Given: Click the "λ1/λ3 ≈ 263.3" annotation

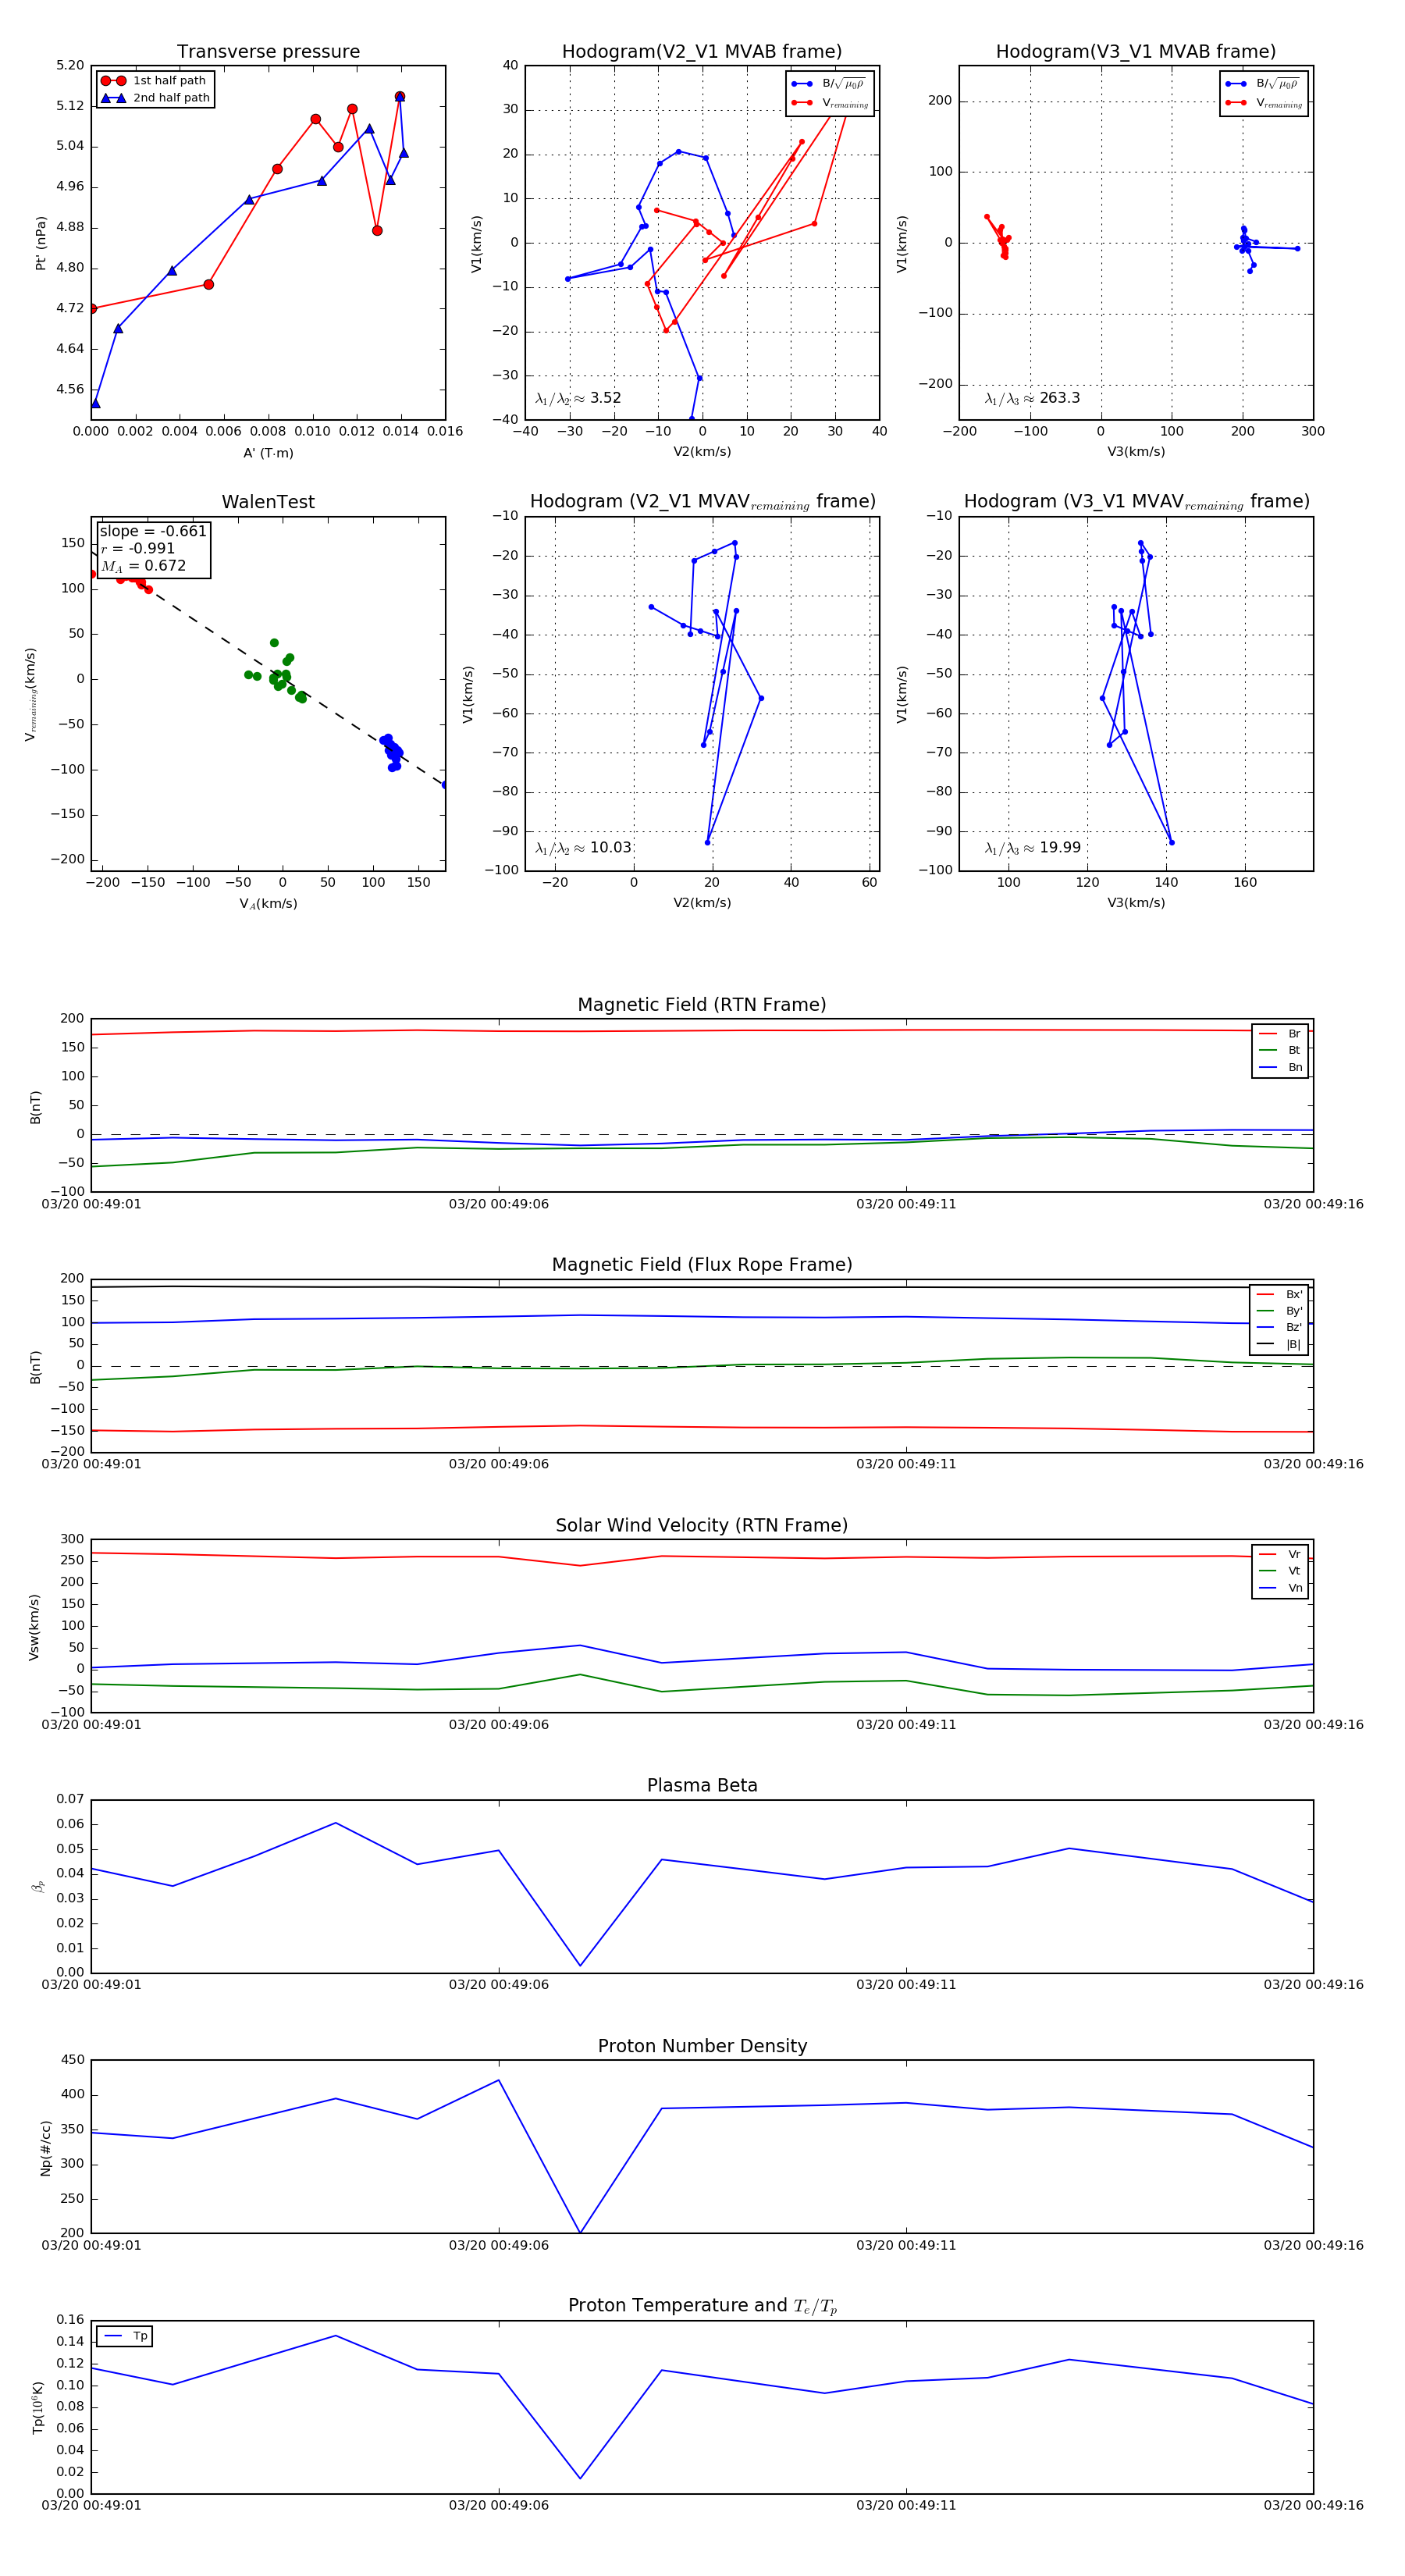Looking at the screenshot, I should pyautogui.click(x=1032, y=398).
